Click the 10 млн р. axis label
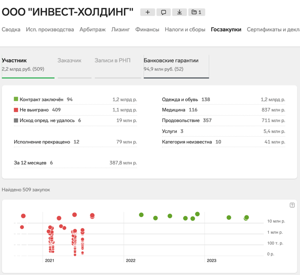The height and width of the screenshot is (275, 300). [x=276, y=221]
